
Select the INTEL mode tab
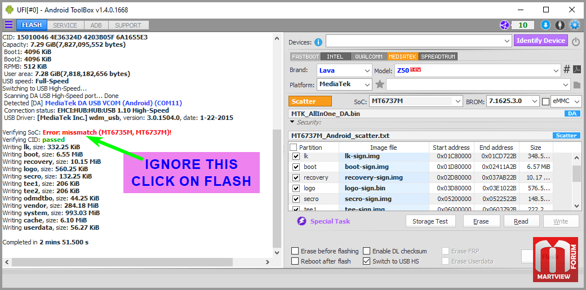(x=335, y=57)
